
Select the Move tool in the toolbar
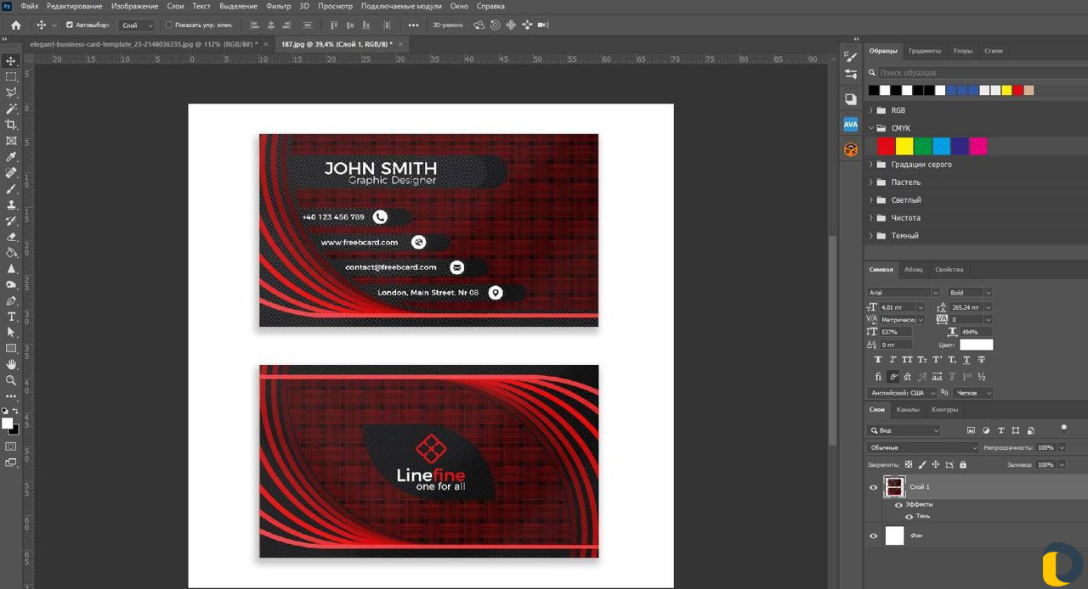pos(11,61)
